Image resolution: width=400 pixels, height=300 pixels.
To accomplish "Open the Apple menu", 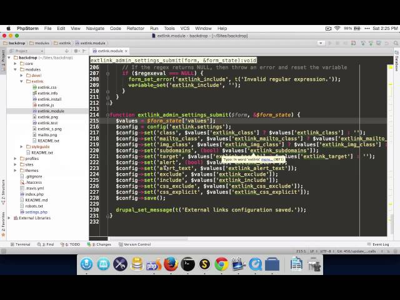I will click(x=8, y=28).
